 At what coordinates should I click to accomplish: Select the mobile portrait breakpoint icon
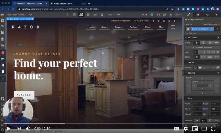[102, 15]
